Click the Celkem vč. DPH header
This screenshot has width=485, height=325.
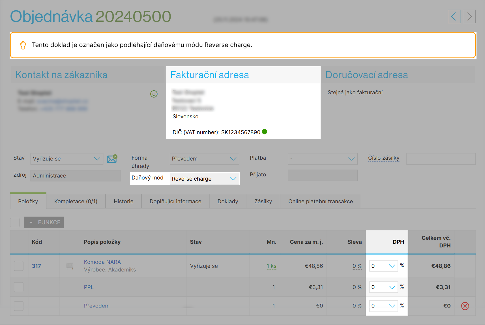[x=436, y=242]
